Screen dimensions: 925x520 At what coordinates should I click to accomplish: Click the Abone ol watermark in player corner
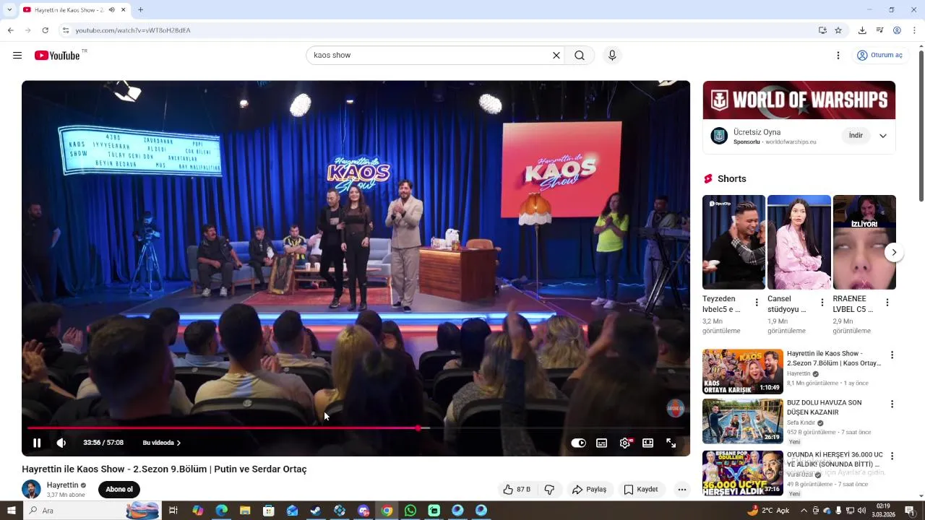(675, 408)
